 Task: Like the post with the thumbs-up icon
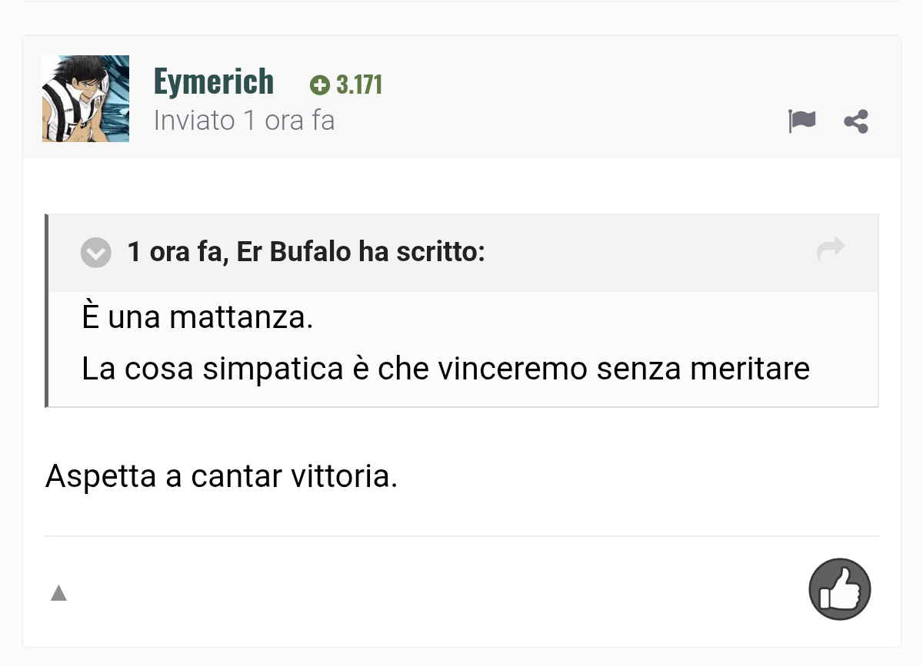[840, 589]
